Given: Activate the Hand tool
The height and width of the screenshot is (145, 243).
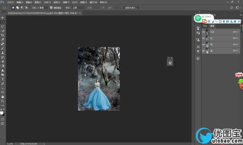Looking at the screenshot, I should [2, 96].
